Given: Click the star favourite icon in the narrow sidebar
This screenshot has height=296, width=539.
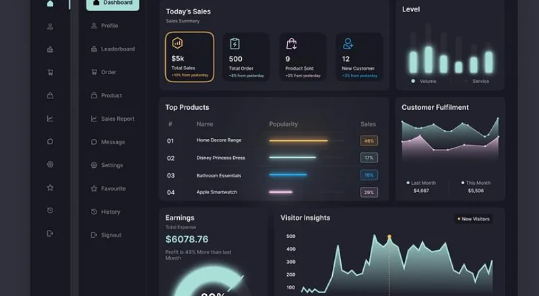Looking at the screenshot, I should pyautogui.click(x=50, y=187).
